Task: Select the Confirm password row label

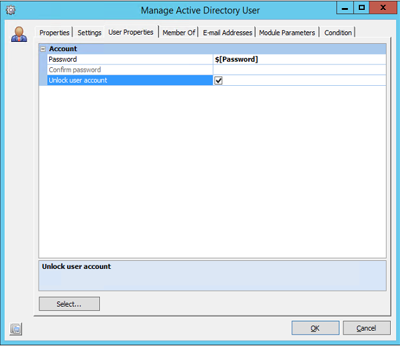Action: click(130, 70)
